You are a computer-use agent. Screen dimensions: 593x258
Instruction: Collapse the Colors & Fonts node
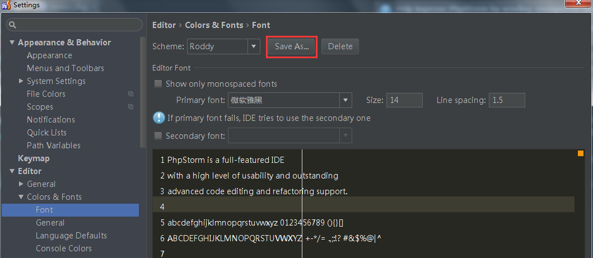pos(21,197)
